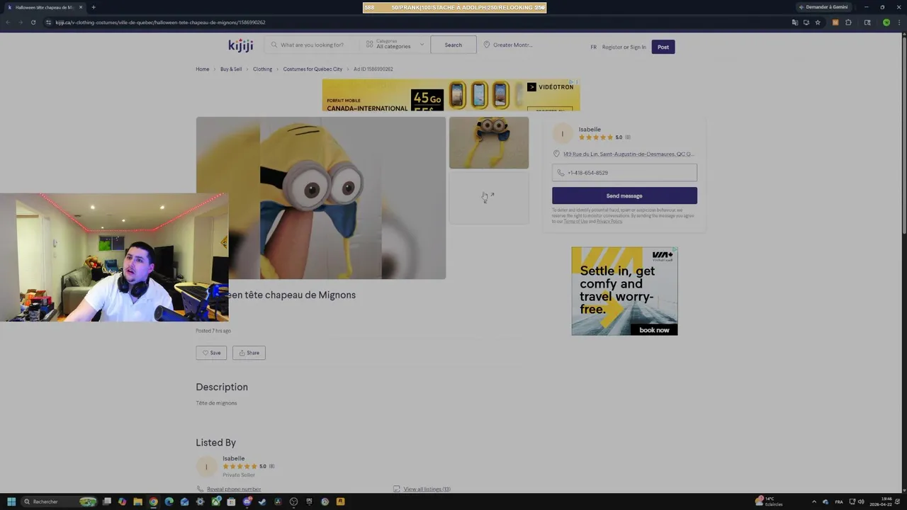Click the phone number +1-418-654-8529 field
Screen dimensions: 907x510
point(624,173)
